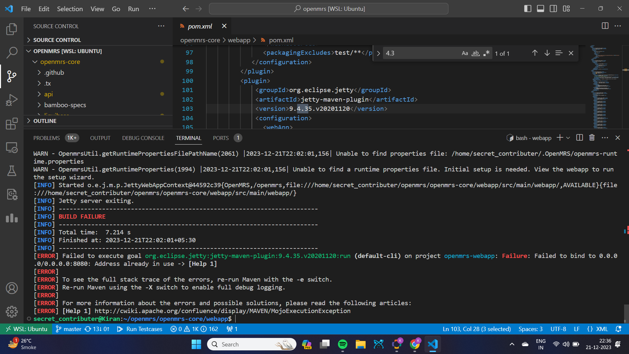
Task: Open terminal launch profile dropdown
Action: 568,138
